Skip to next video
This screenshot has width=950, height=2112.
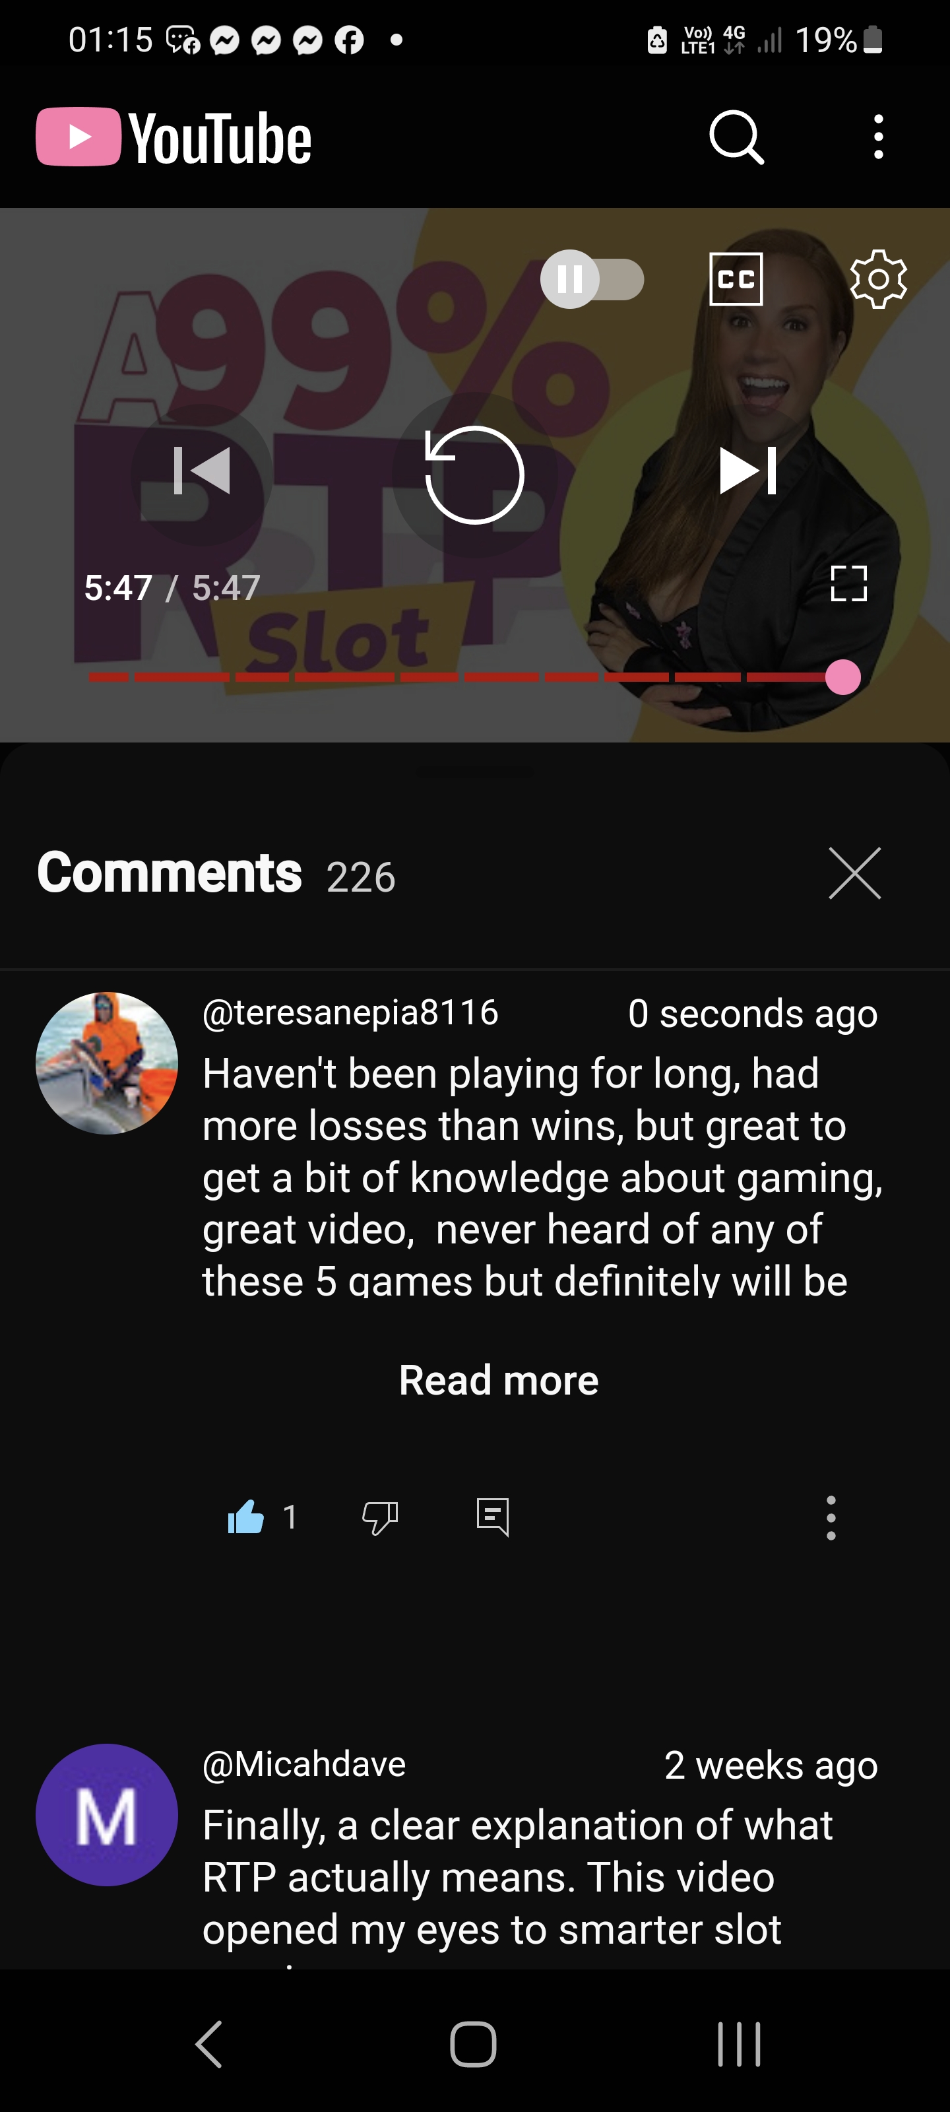[x=747, y=471]
